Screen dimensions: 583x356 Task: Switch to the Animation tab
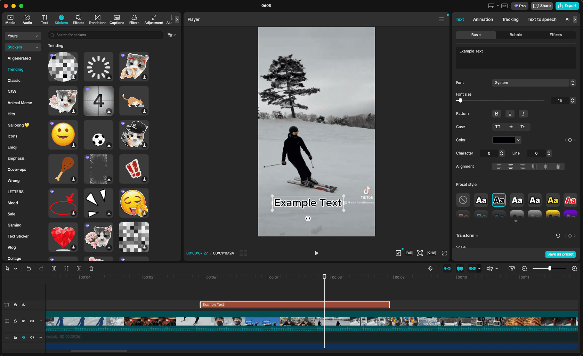point(483,19)
